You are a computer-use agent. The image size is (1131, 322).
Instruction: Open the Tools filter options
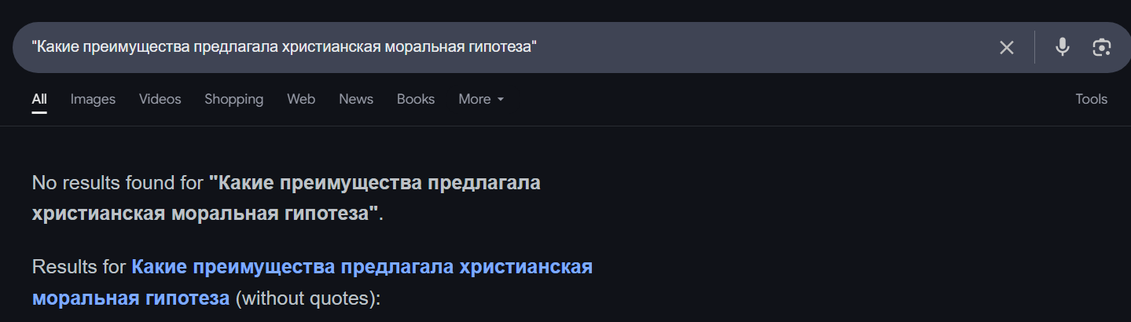[1091, 99]
